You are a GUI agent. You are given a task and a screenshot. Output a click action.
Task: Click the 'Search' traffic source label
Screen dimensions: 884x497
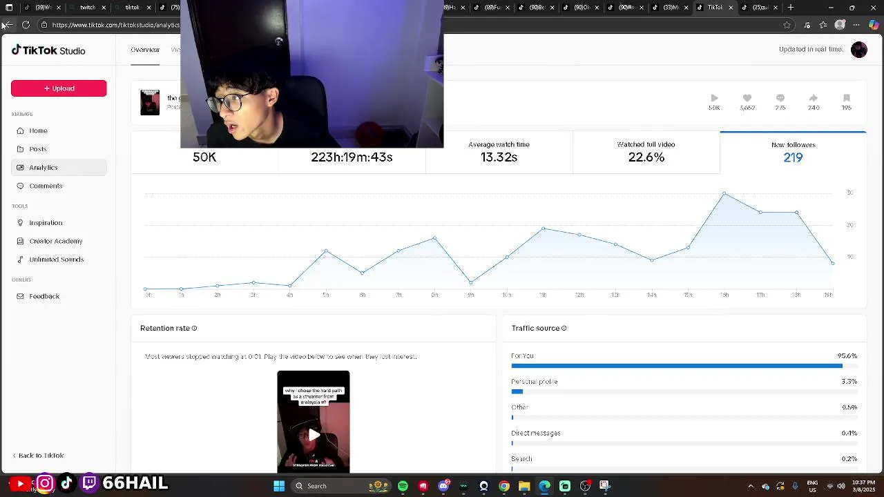coord(521,459)
